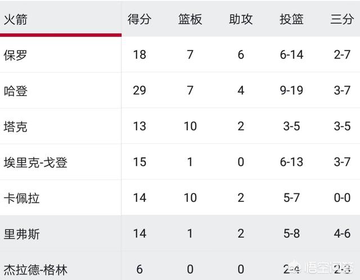Click the 投篮 column header
The image size is (360, 280).
(x=291, y=19)
